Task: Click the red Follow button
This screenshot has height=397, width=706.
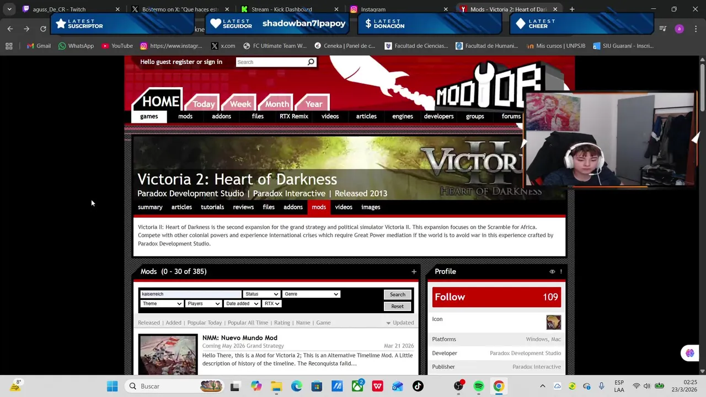Action: (496, 297)
